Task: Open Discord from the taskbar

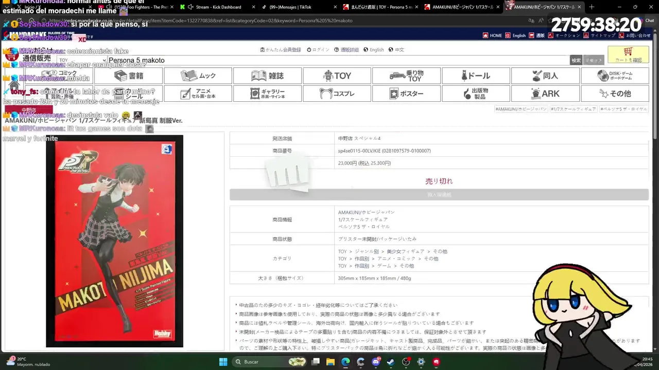Action: [376, 362]
